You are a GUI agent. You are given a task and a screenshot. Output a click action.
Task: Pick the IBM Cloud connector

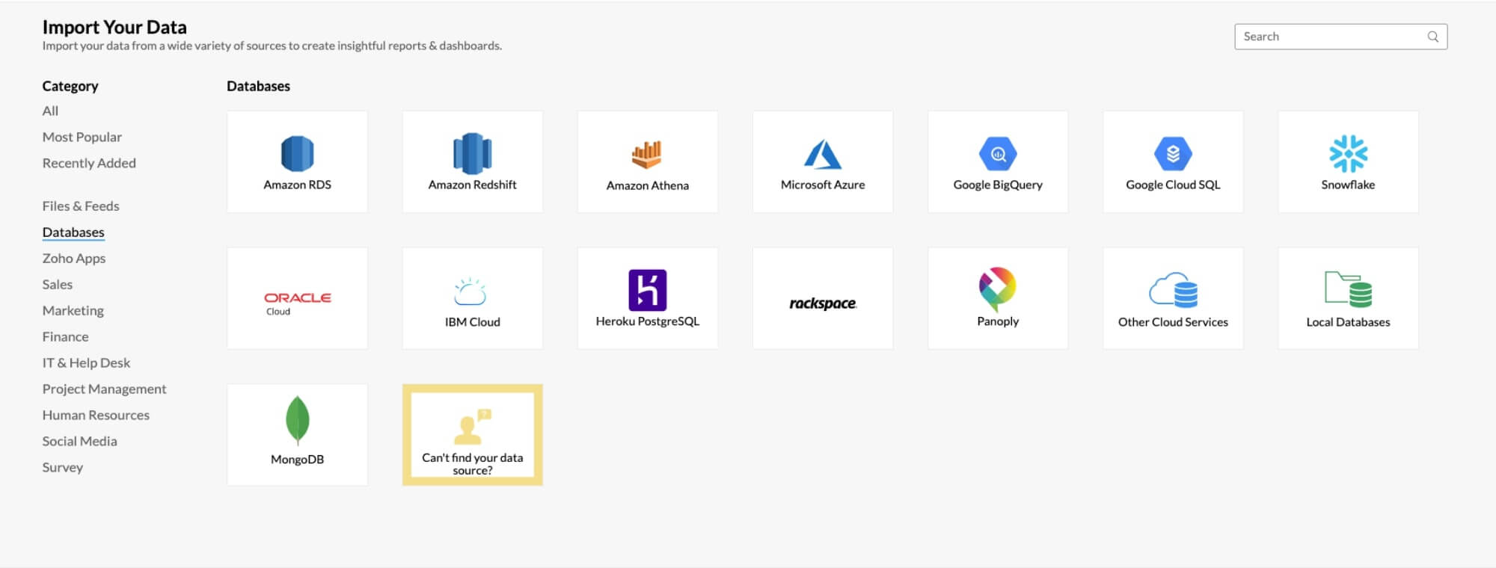pos(472,298)
